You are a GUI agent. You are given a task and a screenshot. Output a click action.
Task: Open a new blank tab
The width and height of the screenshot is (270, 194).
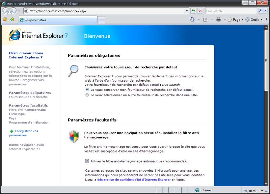[101, 20]
